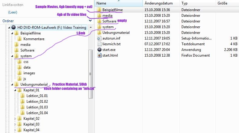
Task: Expand the Kapitel_02 tree node
Action: click(15, 119)
